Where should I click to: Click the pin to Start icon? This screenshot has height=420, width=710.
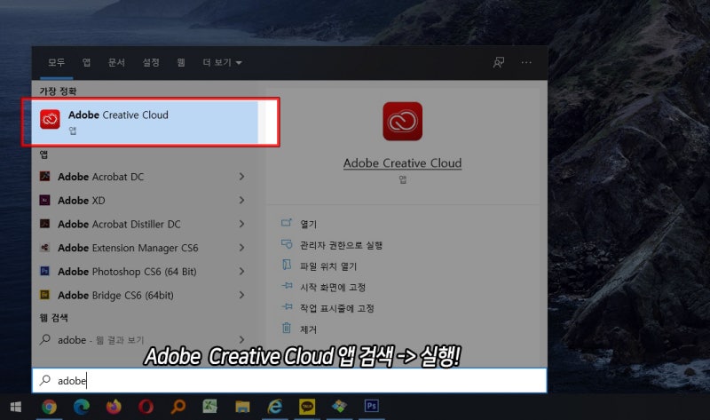pyautogui.click(x=287, y=285)
